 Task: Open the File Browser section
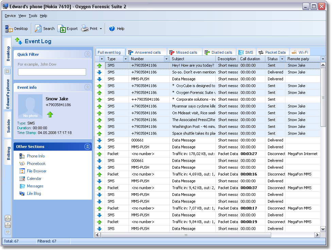[x=36, y=171]
